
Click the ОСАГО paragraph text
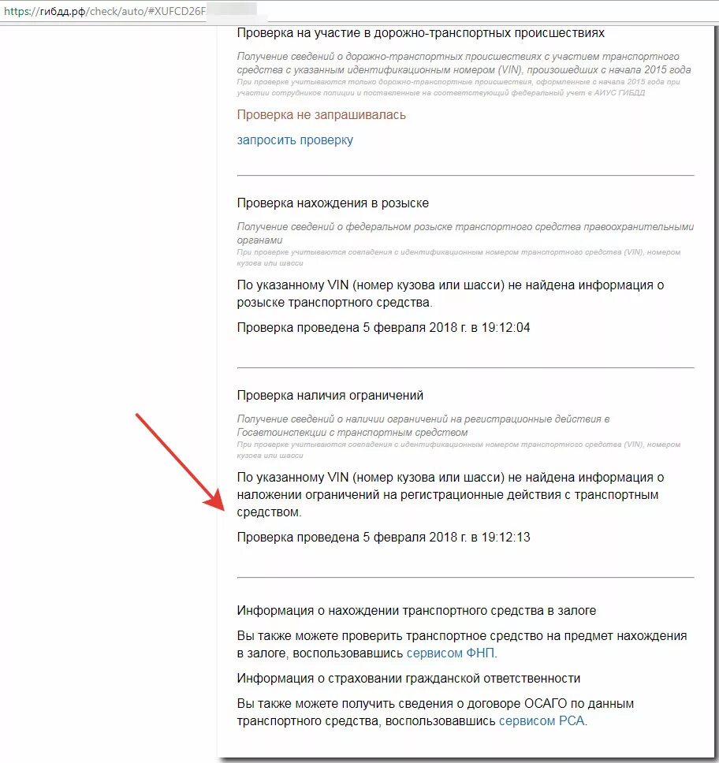tap(436, 712)
